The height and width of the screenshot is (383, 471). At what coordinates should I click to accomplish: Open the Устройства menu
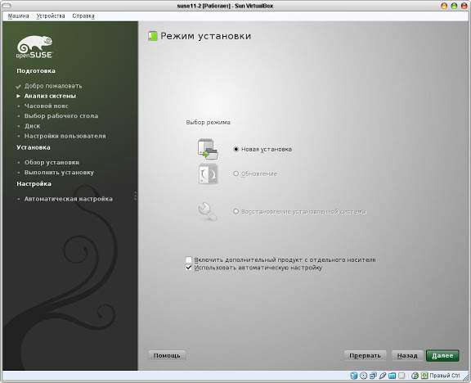click(x=51, y=16)
